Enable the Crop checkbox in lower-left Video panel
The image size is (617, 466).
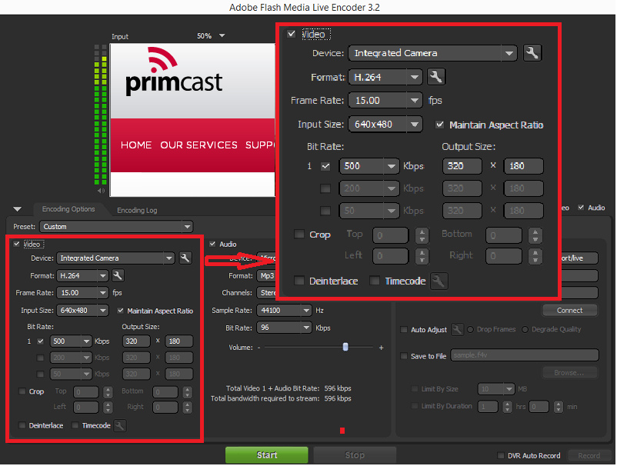[22, 391]
